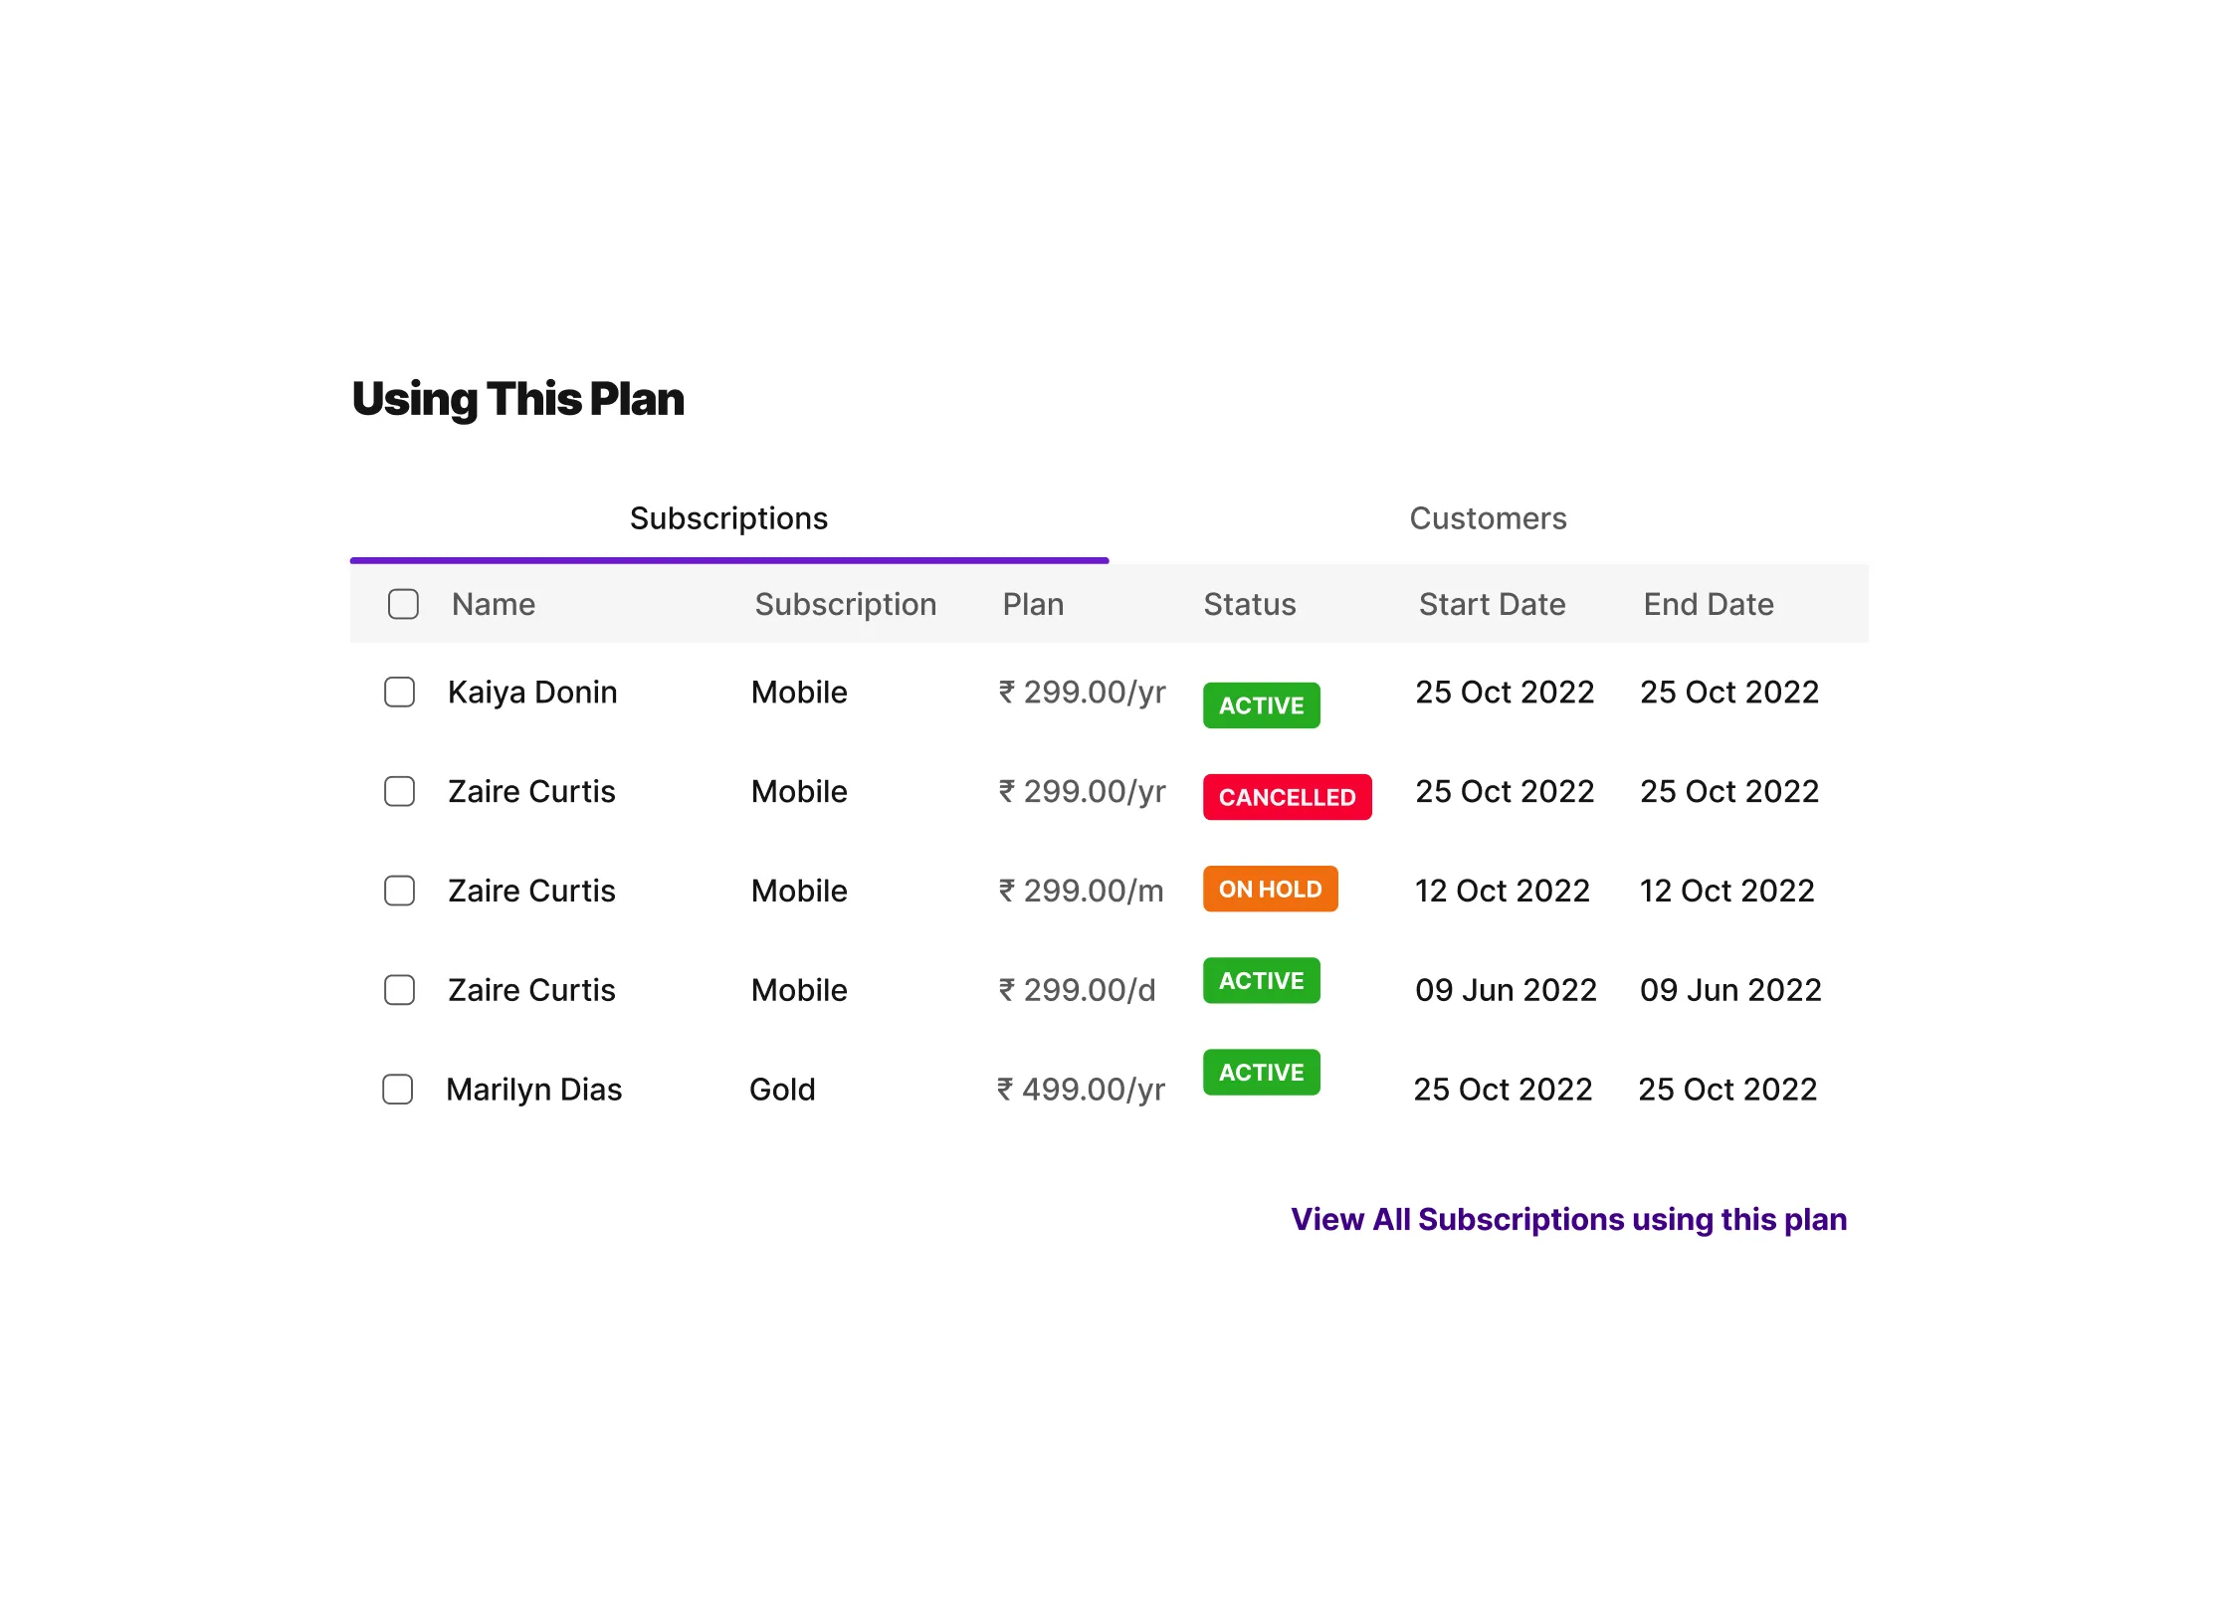The height and width of the screenshot is (1602, 2229).
Task: Click the Gold subscription cell
Action: [782, 1090]
